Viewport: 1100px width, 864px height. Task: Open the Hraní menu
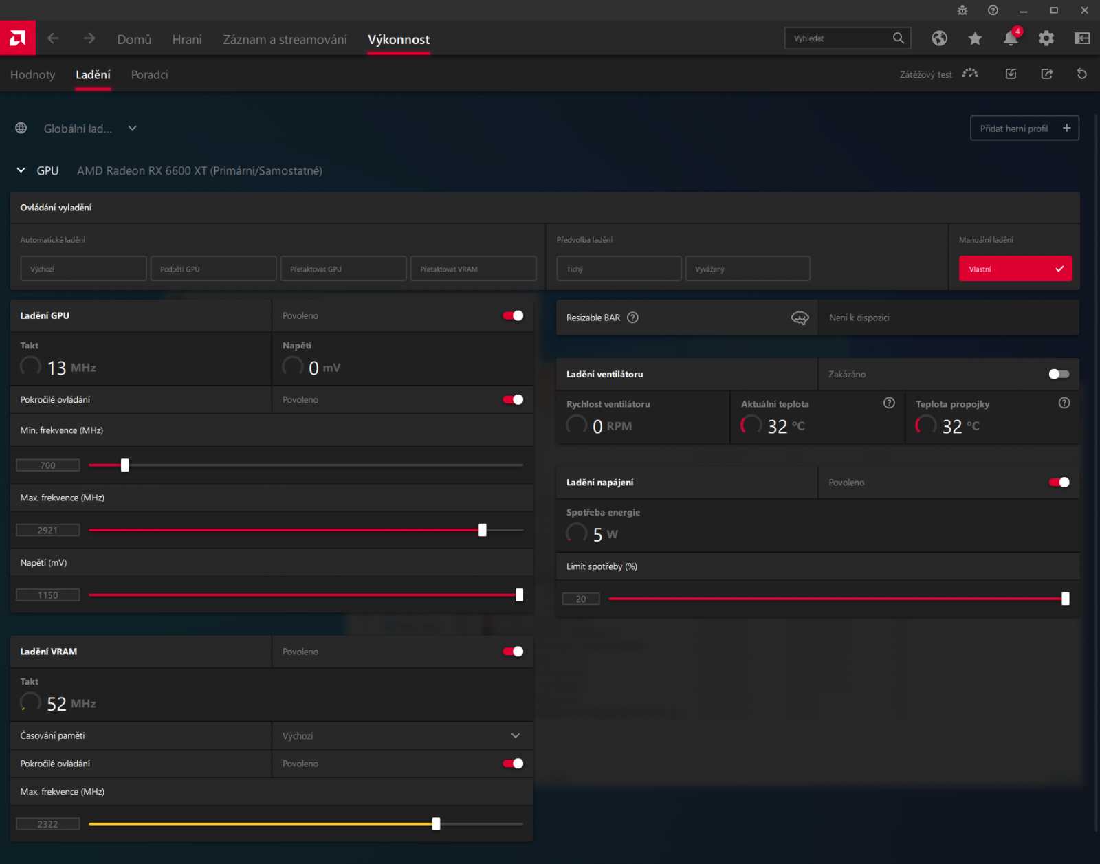point(187,39)
